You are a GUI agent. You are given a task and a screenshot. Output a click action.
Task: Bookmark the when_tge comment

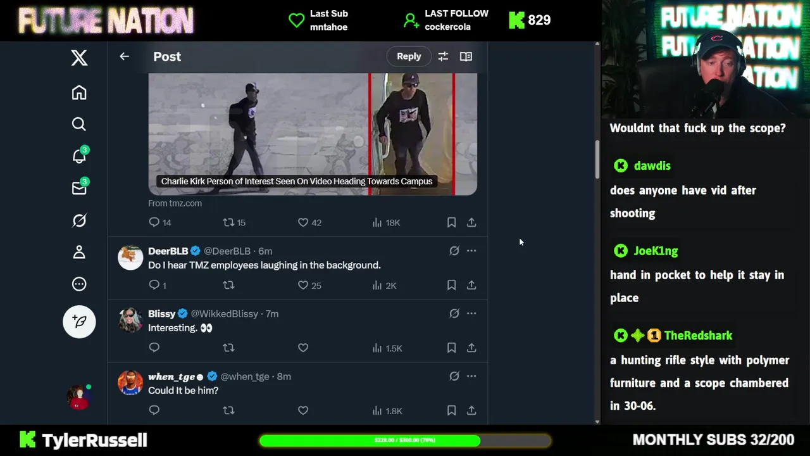pos(451,410)
